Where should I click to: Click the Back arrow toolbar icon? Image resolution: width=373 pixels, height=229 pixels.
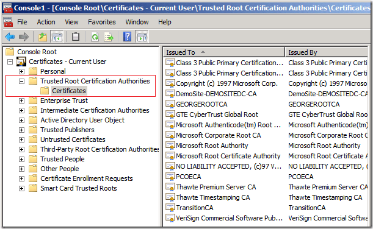[x=10, y=37]
